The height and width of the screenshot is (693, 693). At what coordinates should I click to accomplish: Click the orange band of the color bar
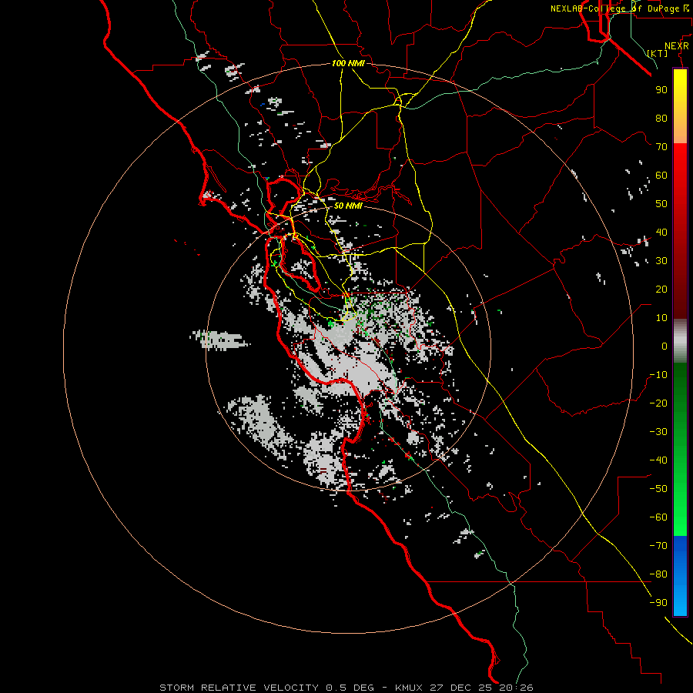[x=680, y=129]
